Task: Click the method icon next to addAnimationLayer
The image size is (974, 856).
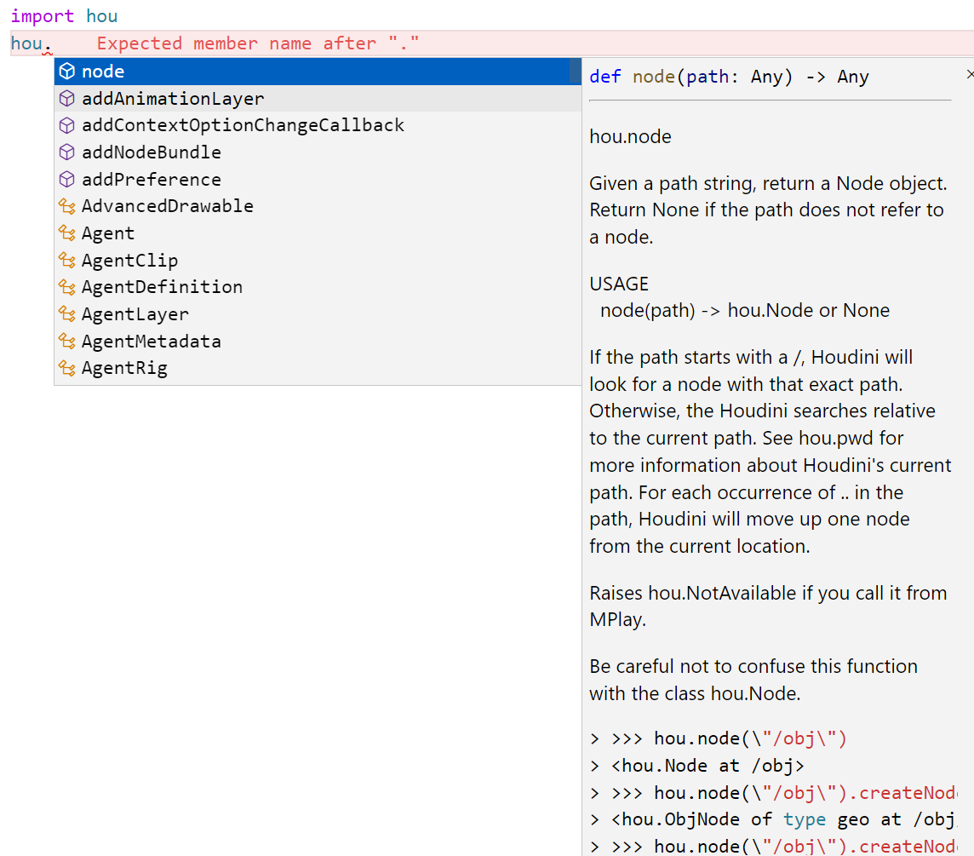Action: click(x=66, y=98)
